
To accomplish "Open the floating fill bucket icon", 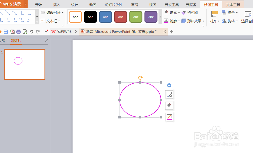I will click(169, 106).
